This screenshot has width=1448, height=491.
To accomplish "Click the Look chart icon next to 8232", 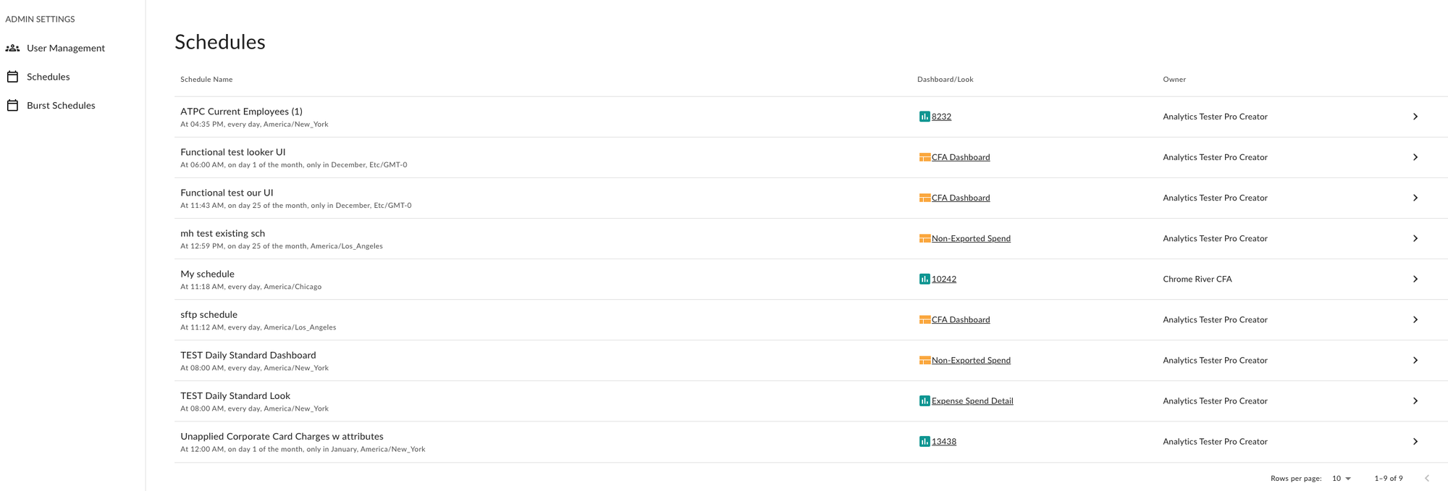I will [x=925, y=116].
